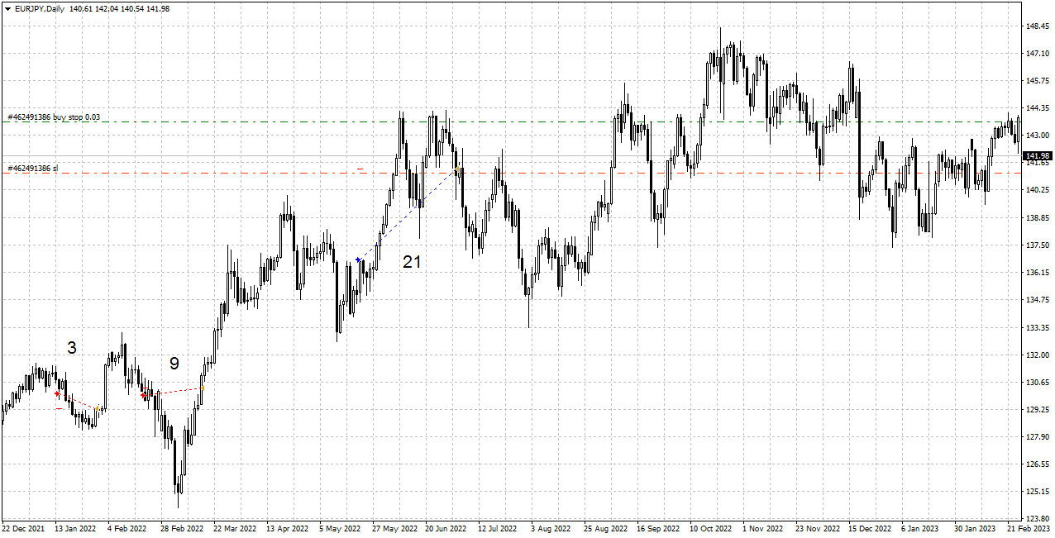This screenshot has width=1055, height=538.
Task: Click the 13 Jan 2022 date label
Action: click(76, 528)
